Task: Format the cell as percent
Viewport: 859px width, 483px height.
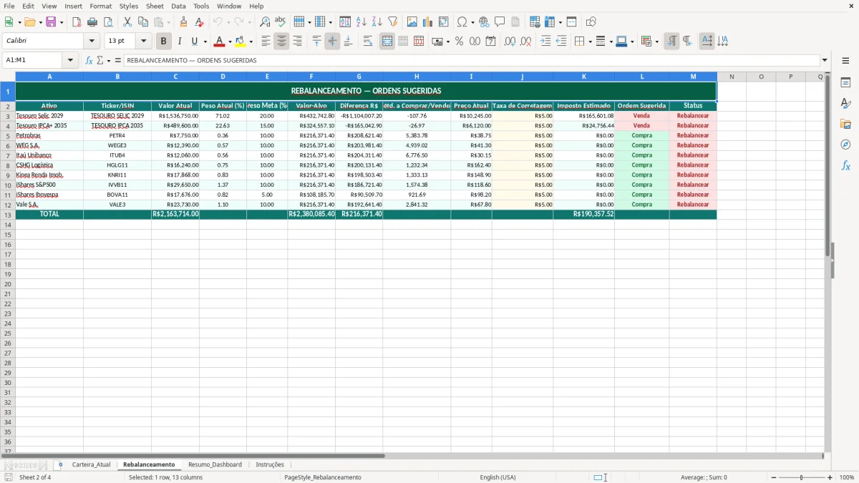Action: click(x=459, y=42)
